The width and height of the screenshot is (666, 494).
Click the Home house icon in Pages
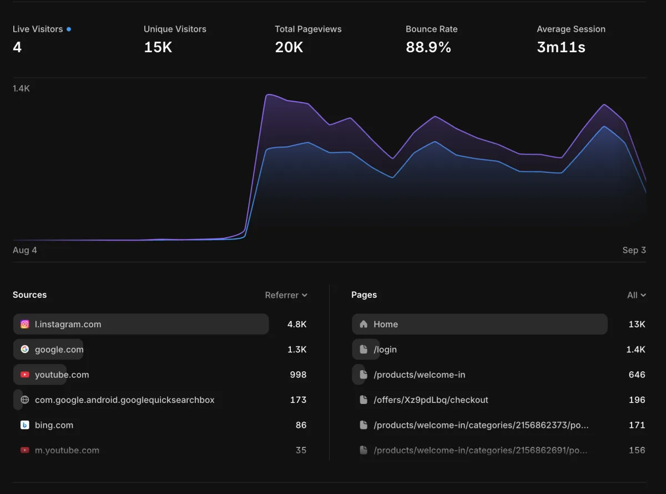(x=364, y=325)
